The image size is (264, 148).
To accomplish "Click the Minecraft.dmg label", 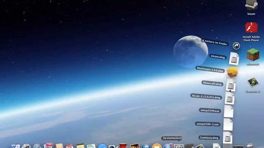I will pyautogui.click(x=212, y=83).
